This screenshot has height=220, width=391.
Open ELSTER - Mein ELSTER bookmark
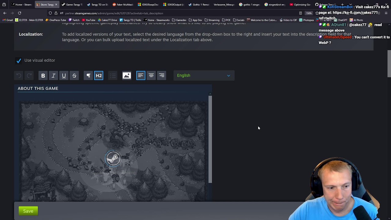tap(29, 20)
